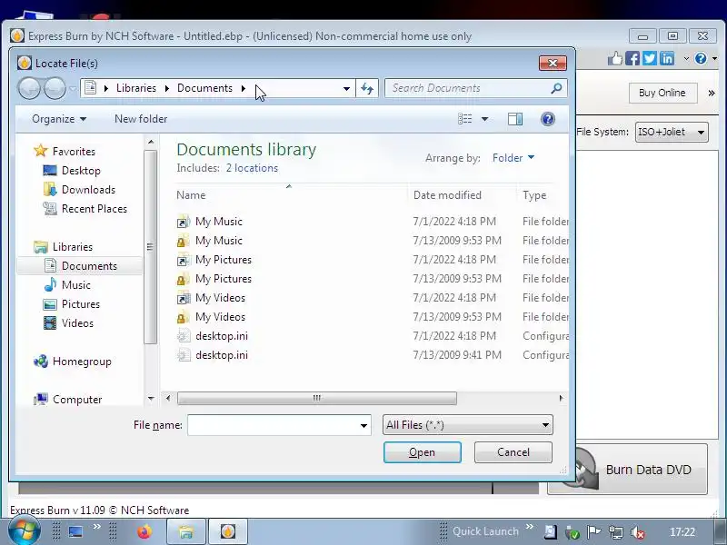This screenshot has height=545, width=727.
Task: Open the Facebook share icon in Express Burn
Action: [632, 58]
